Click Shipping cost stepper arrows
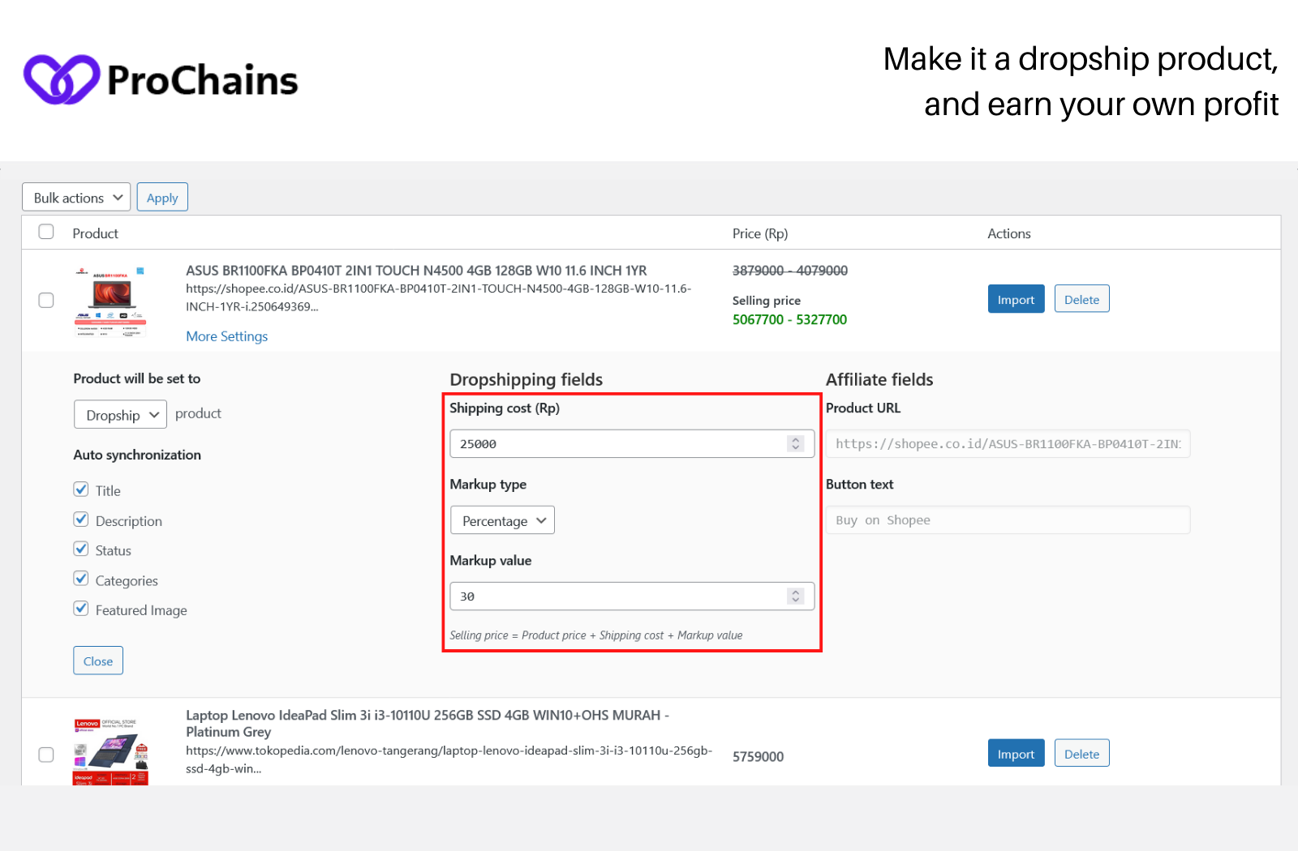Image resolution: width=1298 pixels, height=851 pixels. pos(796,443)
